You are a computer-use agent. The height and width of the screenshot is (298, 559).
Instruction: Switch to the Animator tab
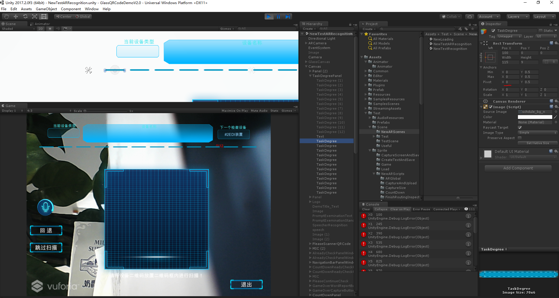coord(40,24)
